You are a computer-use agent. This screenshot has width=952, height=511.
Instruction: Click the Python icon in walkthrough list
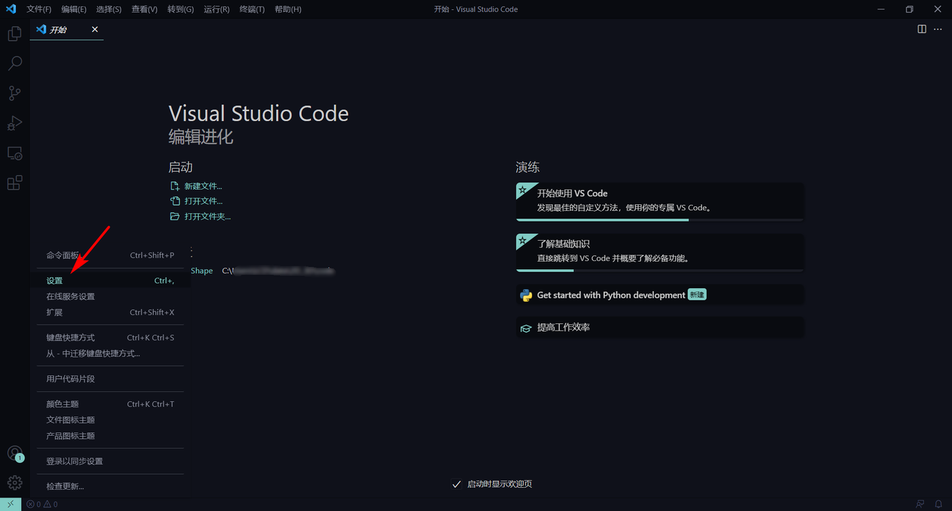(526, 295)
